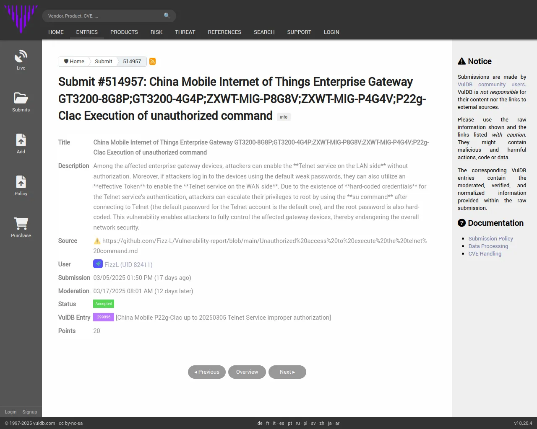Open the China Mobile P22g-Clac entry link

[x=223, y=318]
